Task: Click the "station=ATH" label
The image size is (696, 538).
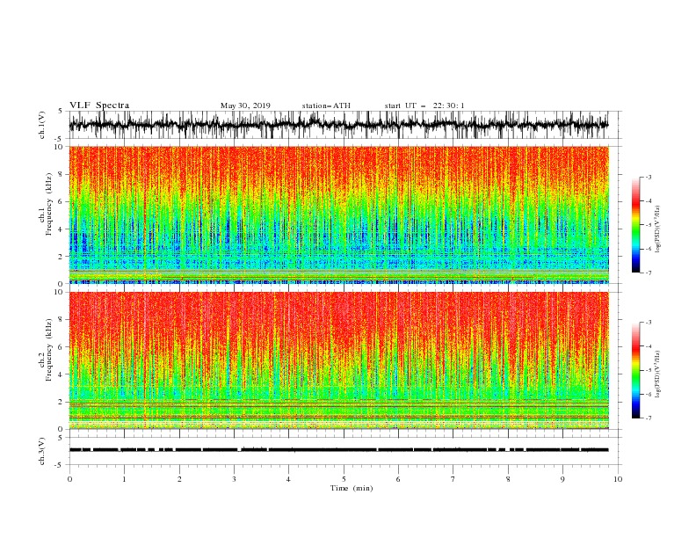Action: click(326, 105)
